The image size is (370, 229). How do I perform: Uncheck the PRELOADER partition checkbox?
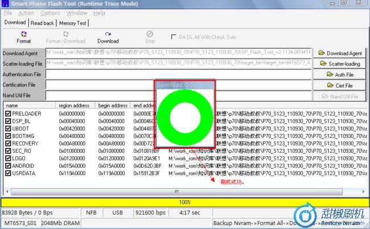(8, 114)
